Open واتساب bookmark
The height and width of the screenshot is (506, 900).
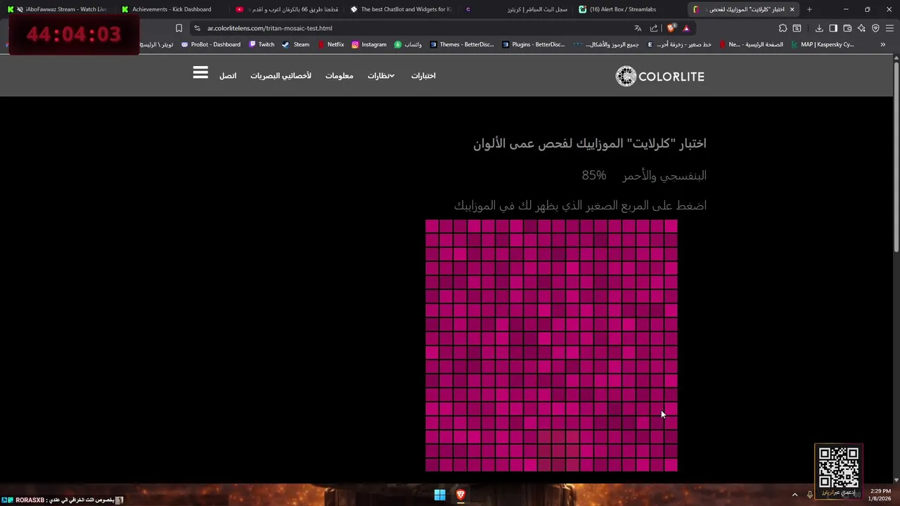click(x=409, y=44)
